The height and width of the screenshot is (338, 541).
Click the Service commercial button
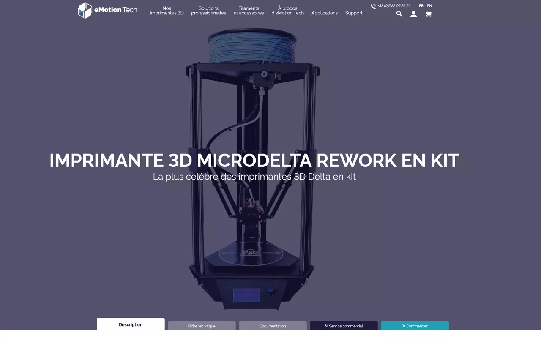pyautogui.click(x=344, y=326)
